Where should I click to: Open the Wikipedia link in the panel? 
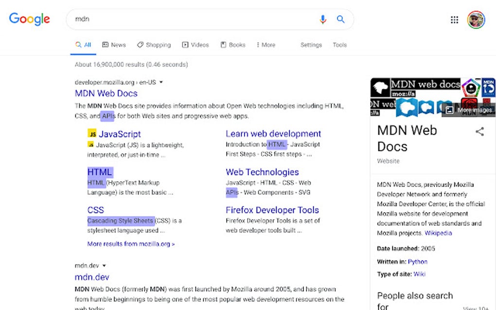point(438,233)
